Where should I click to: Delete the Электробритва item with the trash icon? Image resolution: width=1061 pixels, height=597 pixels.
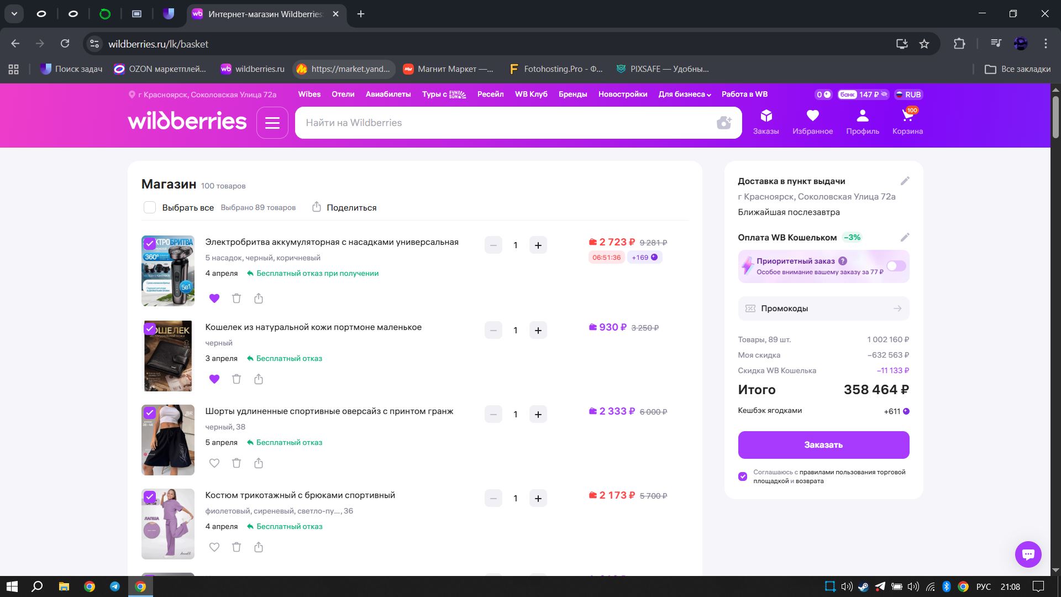point(237,298)
